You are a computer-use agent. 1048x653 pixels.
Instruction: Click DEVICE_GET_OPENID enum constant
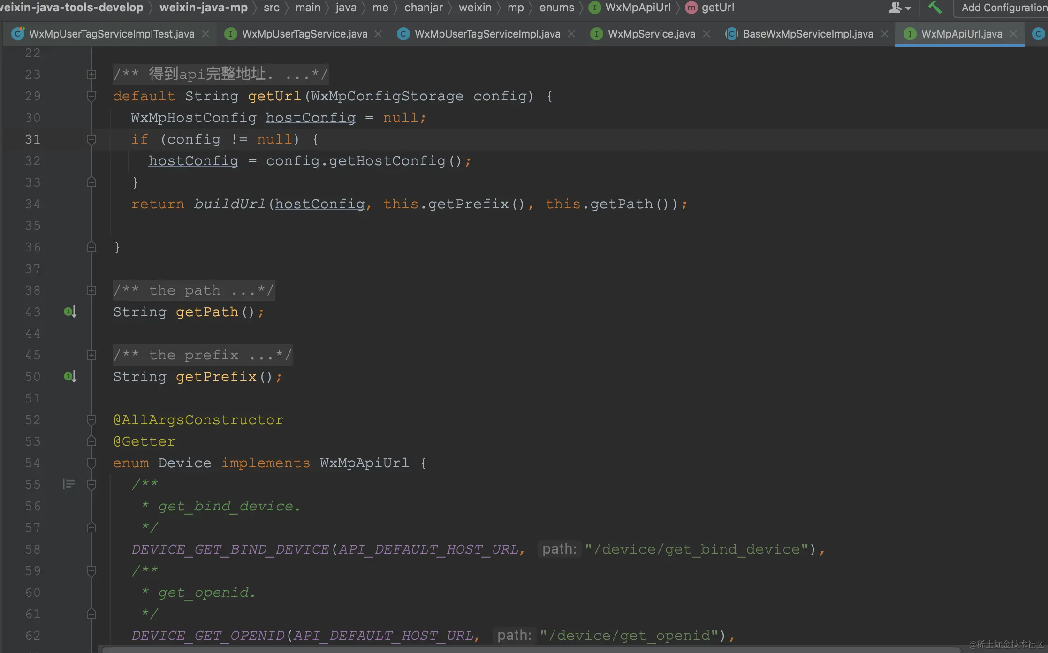(207, 636)
